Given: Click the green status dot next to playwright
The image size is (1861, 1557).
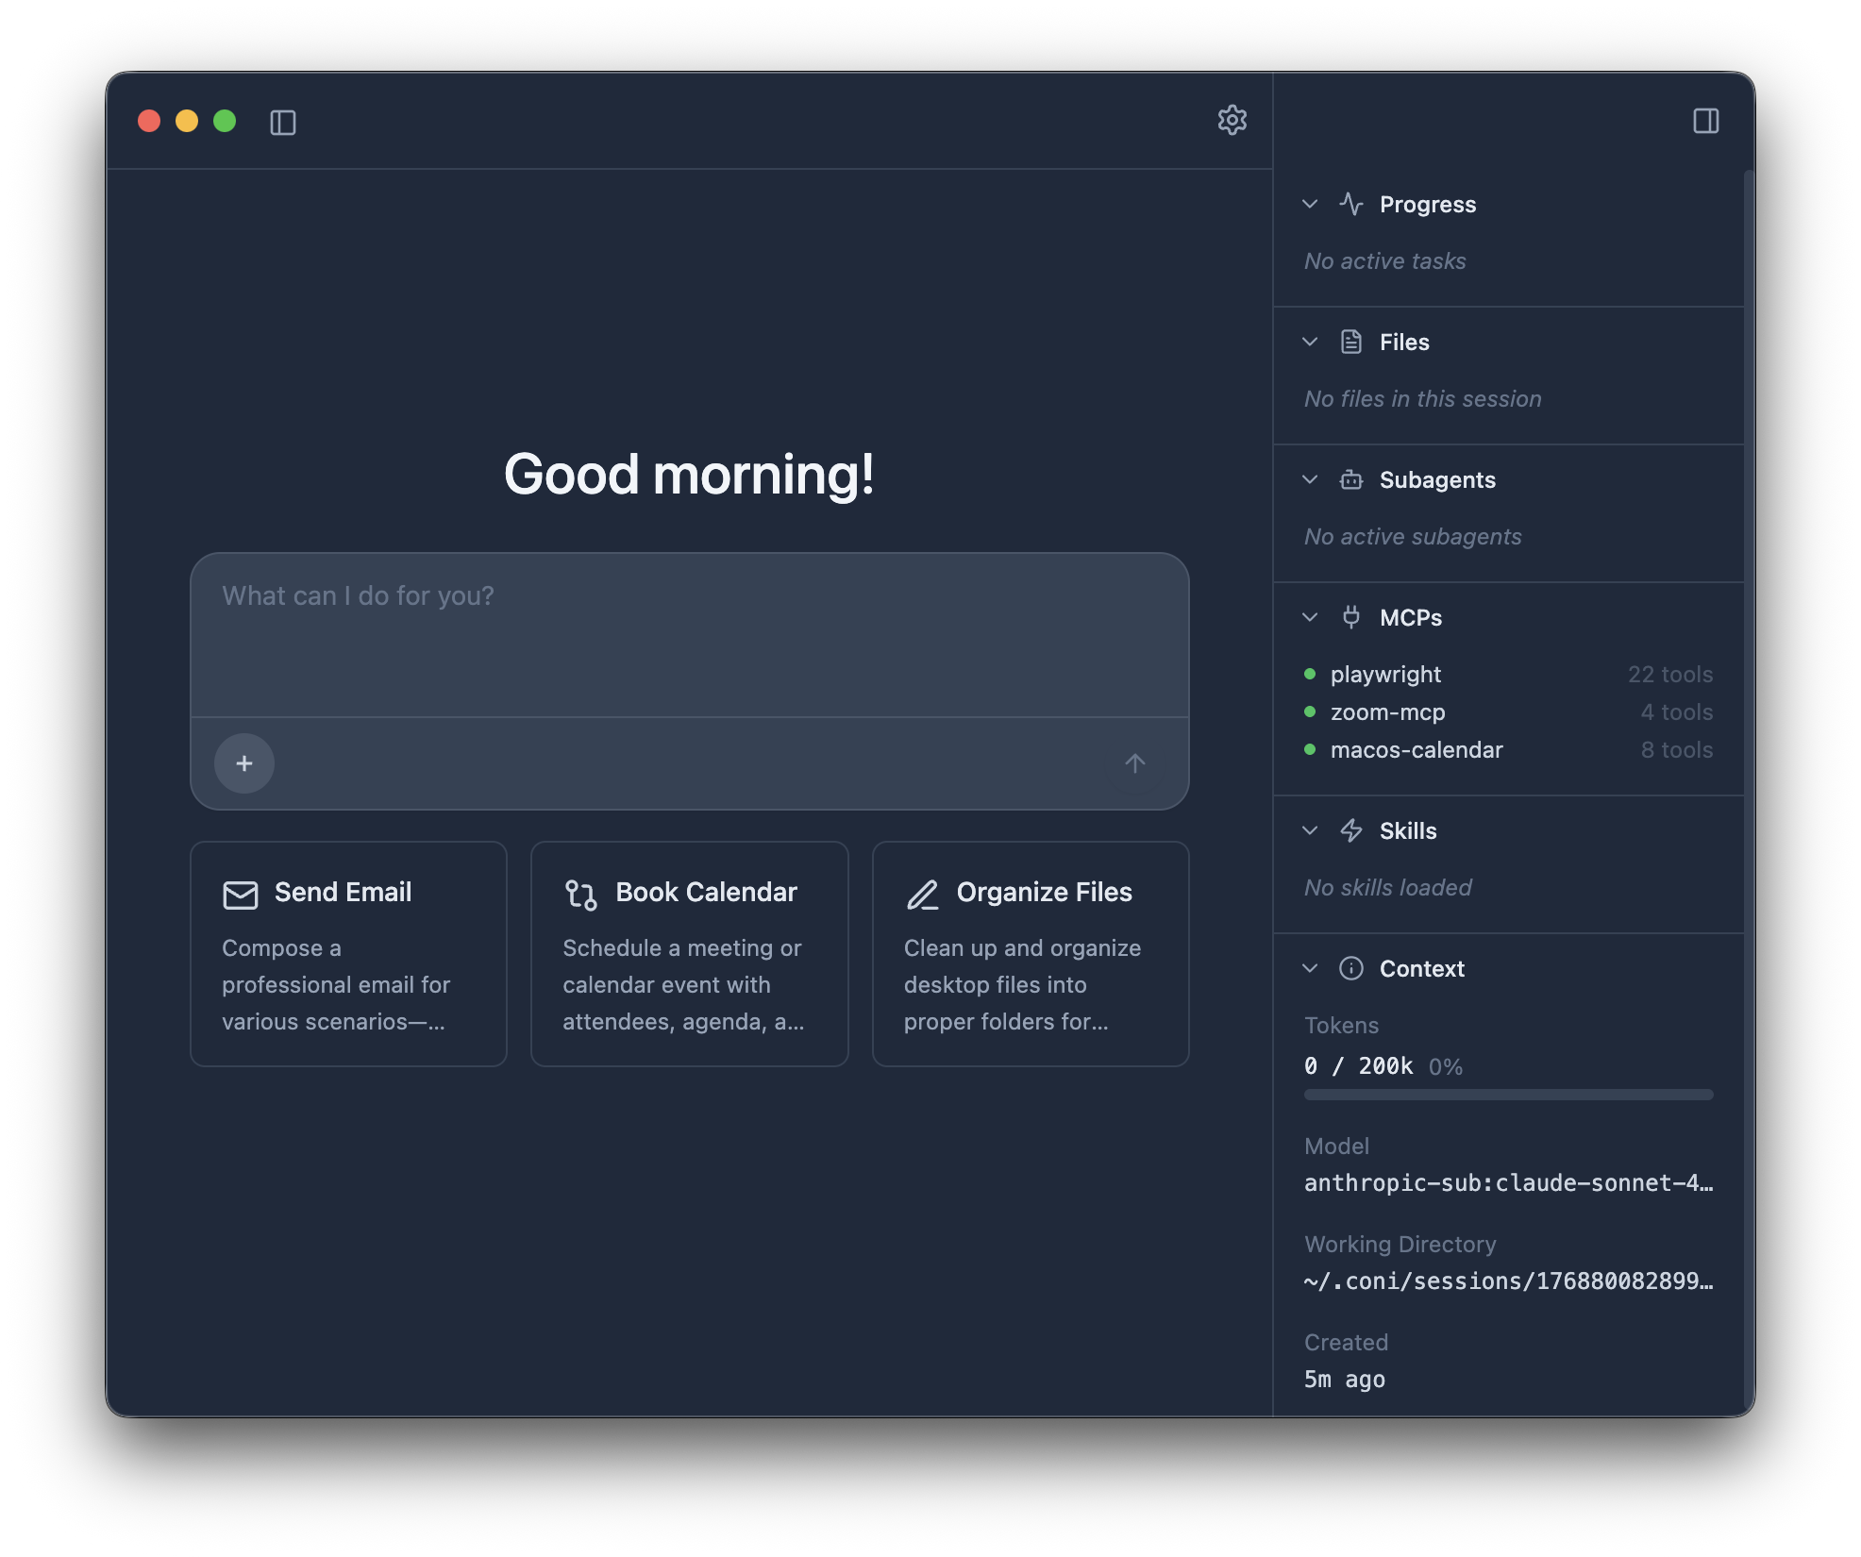Looking at the screenshot, I should point(1310,674).
